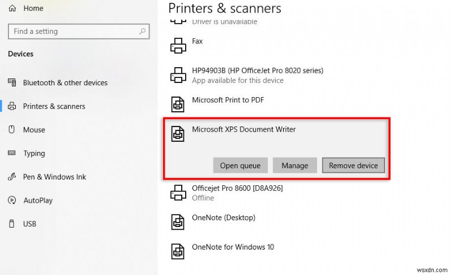453x275 pixels.
Task: Open the Home settings label
Action: [x=33, y=8]
